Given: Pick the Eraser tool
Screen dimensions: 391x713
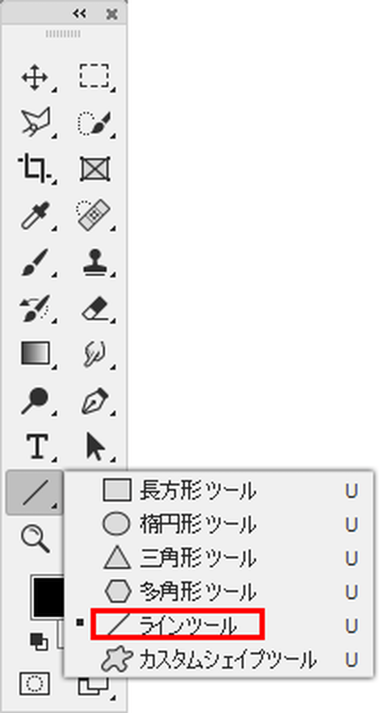Looking at the screenshot, I should pos(95,309).
